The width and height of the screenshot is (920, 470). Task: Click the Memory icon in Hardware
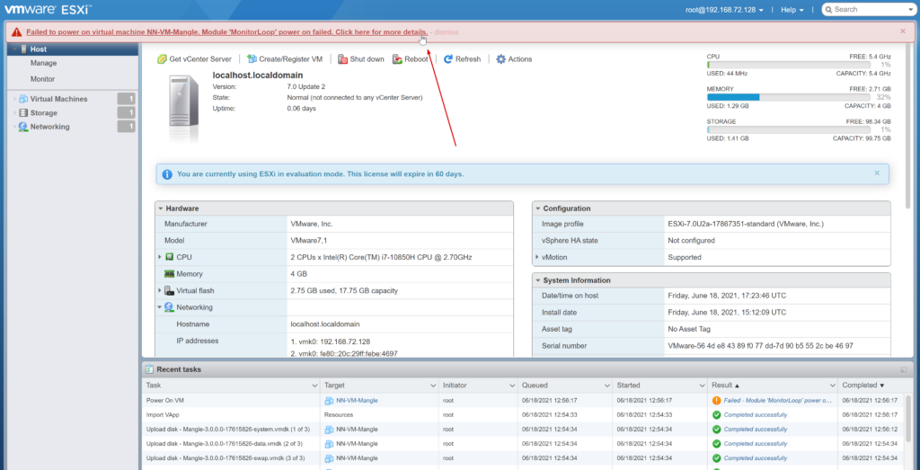(170, 273)
